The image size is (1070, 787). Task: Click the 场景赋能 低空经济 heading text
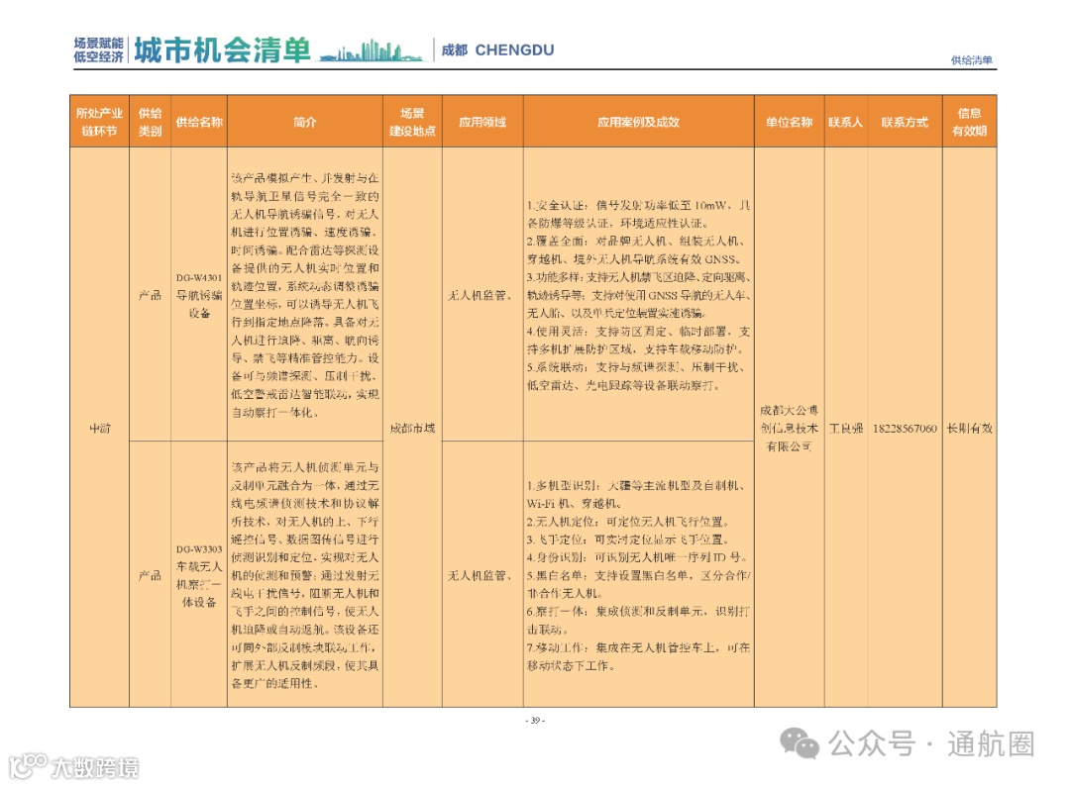(x=99, y=49)
